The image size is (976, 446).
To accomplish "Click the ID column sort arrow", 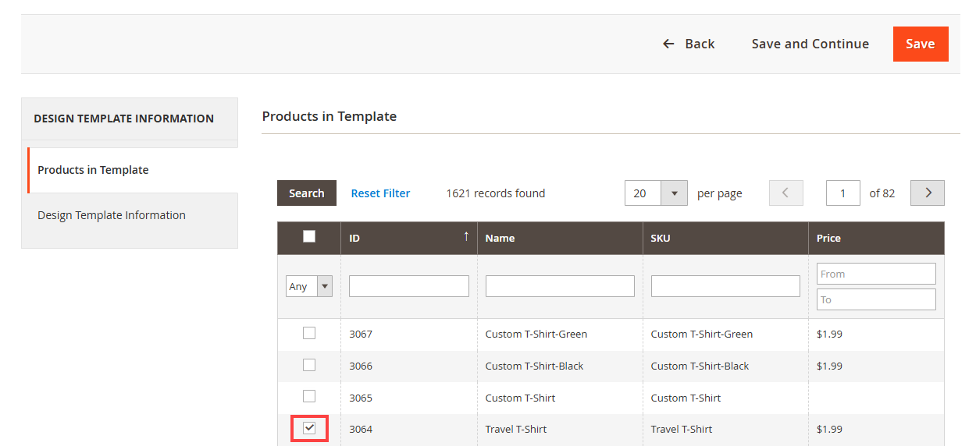I will click(x=466, y=237).
